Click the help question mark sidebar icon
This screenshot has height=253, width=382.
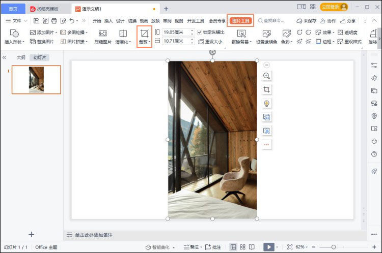click(374, 154)
